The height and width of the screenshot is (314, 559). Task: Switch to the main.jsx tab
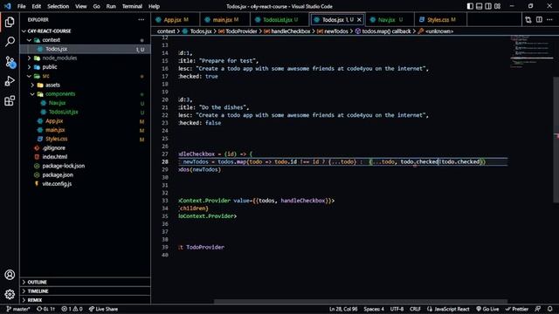[x=225, y=20]
